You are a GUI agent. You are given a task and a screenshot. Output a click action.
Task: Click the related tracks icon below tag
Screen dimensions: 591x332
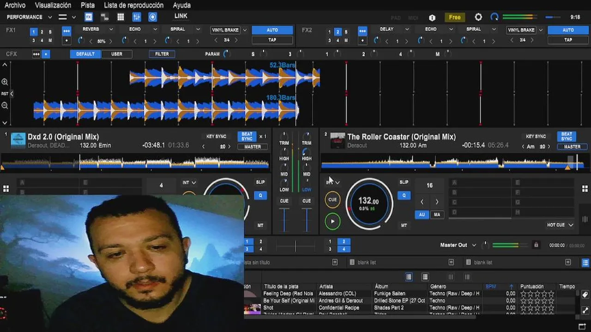coord(585,310)
